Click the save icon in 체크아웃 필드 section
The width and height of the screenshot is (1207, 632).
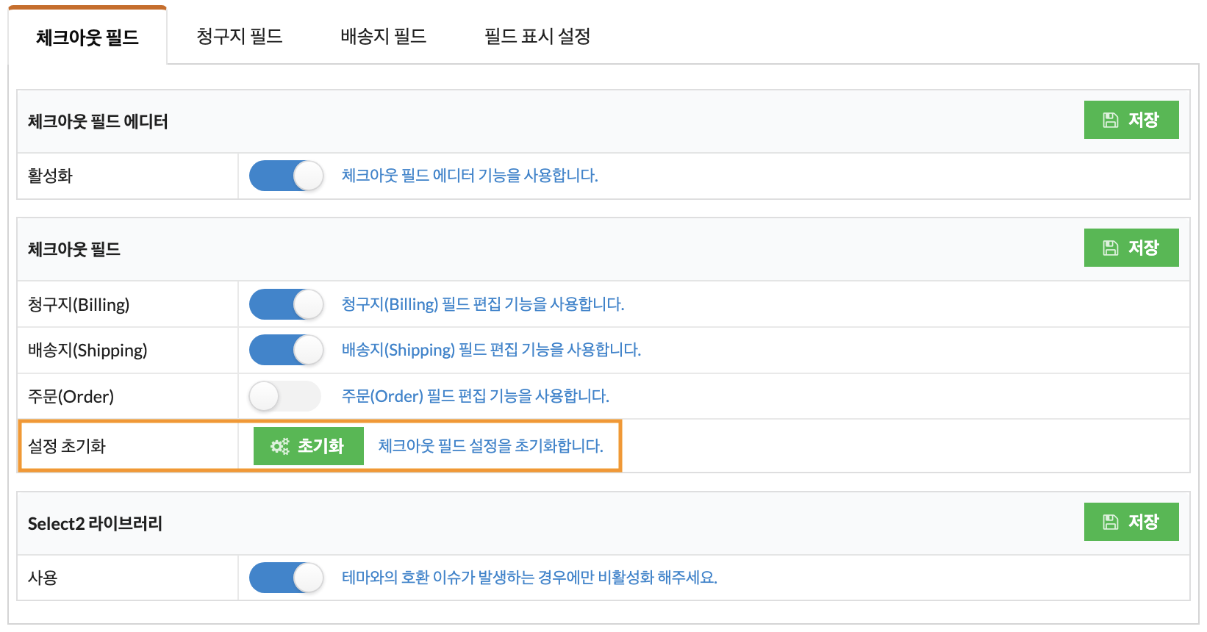pyautogui.click(x=1111, y=248)
